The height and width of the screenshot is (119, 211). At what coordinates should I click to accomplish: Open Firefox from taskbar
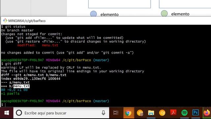pyautogui.click(x=207, y=113)
